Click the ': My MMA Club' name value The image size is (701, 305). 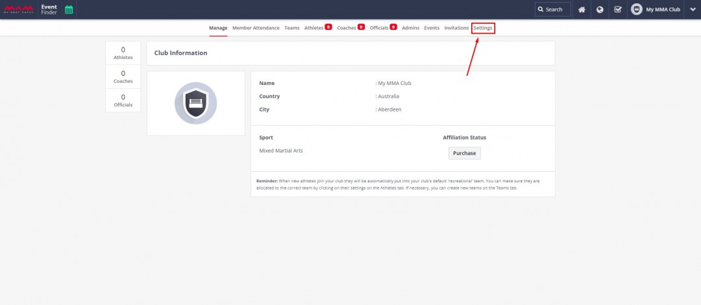pos(393,83)
